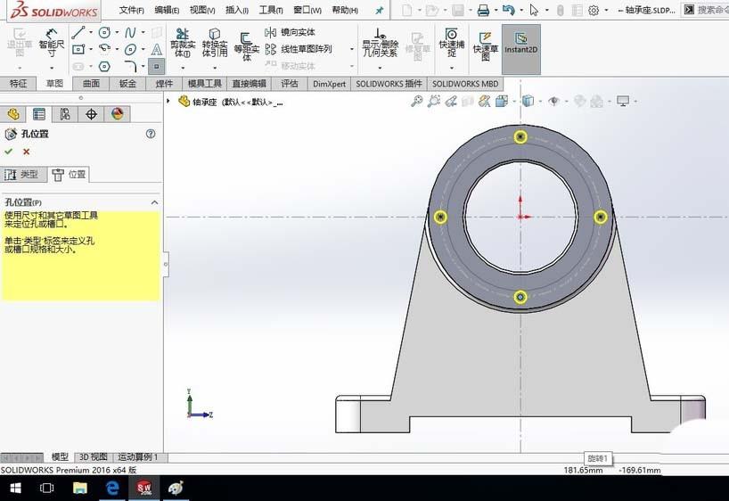This screenshot has width=729, height=501.
Task: Toggle the Instant2D button
Action: pos(520,49)
